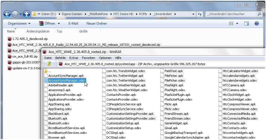Select AdobeReader.apk file icon
Viewport: 266px width, 140px height.
click(x=46, y=85)
